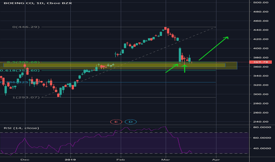Click the 2019 date label on time axis
This screenshot has width=275, height=162.
[70, 160]
